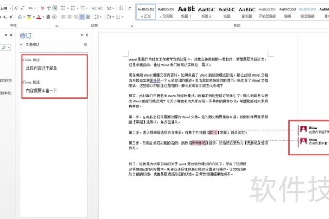Open the numbering list dropdown arrow
Screen dimensions: 329x219
point(77,8)
